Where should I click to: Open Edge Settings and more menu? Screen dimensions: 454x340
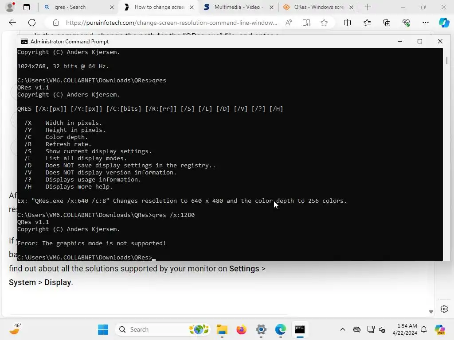pyautogui.click(x=425, y=23)
